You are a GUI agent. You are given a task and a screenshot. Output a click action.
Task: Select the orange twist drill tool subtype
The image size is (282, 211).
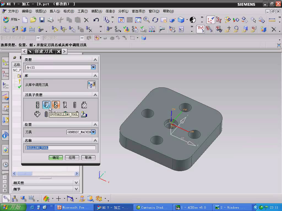[56, 105]
